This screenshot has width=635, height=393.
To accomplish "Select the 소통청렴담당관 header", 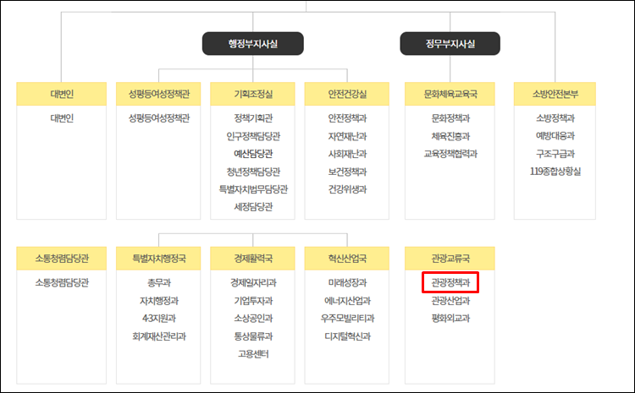I will (62, 259).
